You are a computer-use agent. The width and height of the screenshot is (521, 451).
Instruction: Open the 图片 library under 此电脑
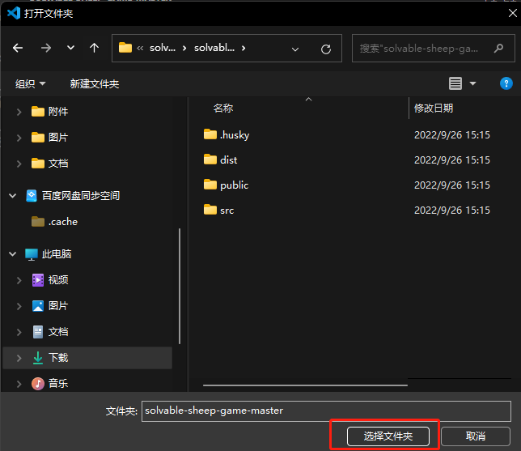[x=50, y=306]
